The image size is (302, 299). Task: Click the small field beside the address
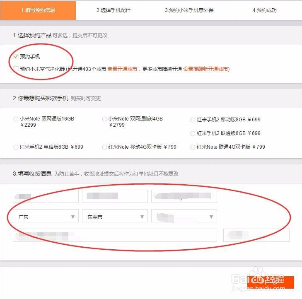pos(256,235)
